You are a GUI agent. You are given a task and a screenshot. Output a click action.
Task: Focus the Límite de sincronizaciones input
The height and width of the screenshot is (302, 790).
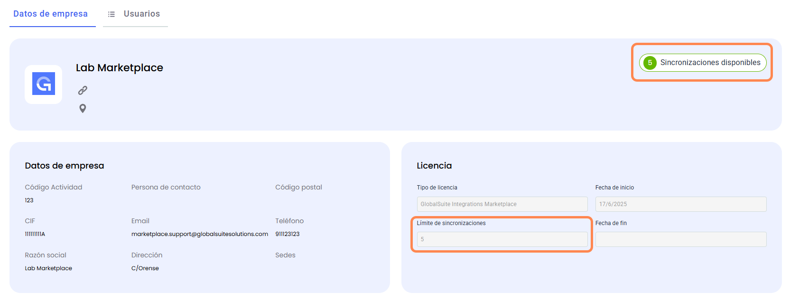coord(502,239)
